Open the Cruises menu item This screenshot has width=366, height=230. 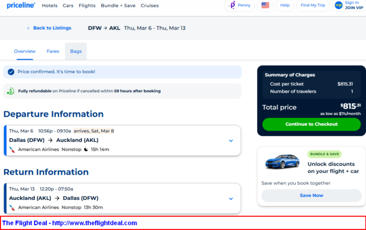150,5
